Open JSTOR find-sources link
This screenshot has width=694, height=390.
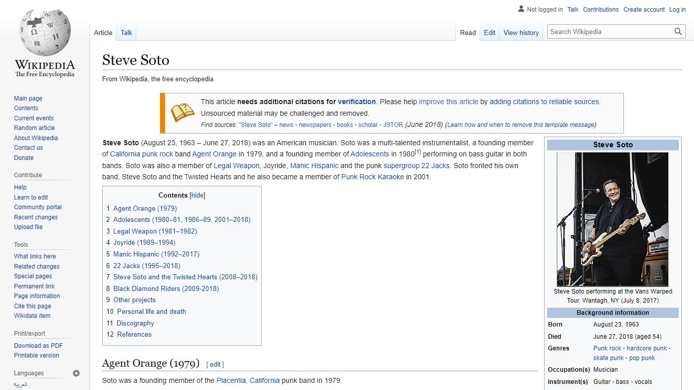pyautogui.click(x=393, y=124)
